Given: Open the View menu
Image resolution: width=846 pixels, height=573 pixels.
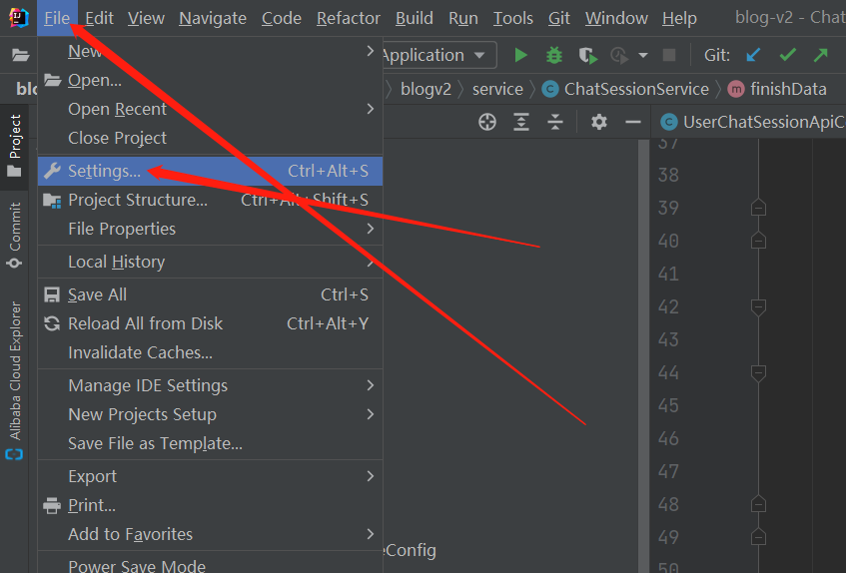Looking at the screenshot, I should pos(146,18).
